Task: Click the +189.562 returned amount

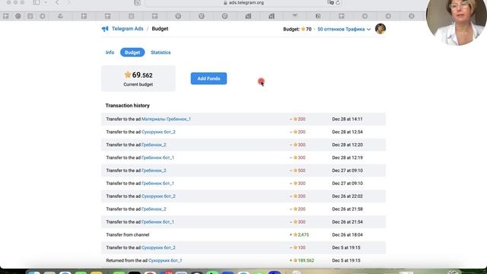Action: click(x=302, y=260)
